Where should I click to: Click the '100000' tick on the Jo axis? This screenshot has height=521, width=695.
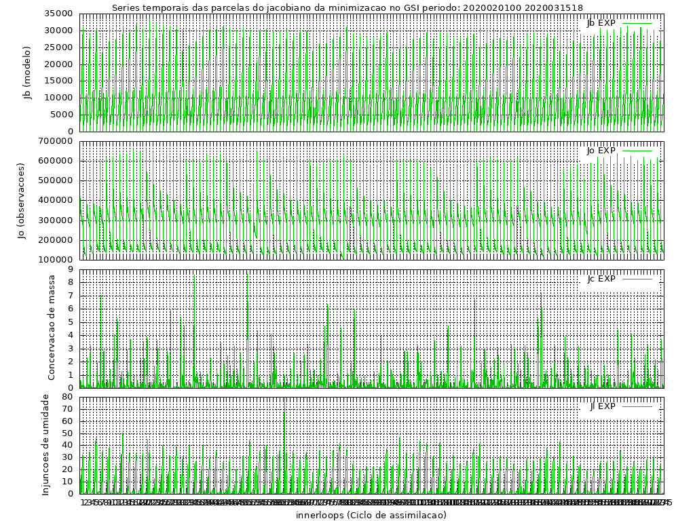coord(56,260)
